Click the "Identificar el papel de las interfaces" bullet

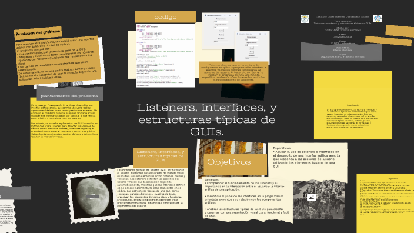(x=245, y=199)
